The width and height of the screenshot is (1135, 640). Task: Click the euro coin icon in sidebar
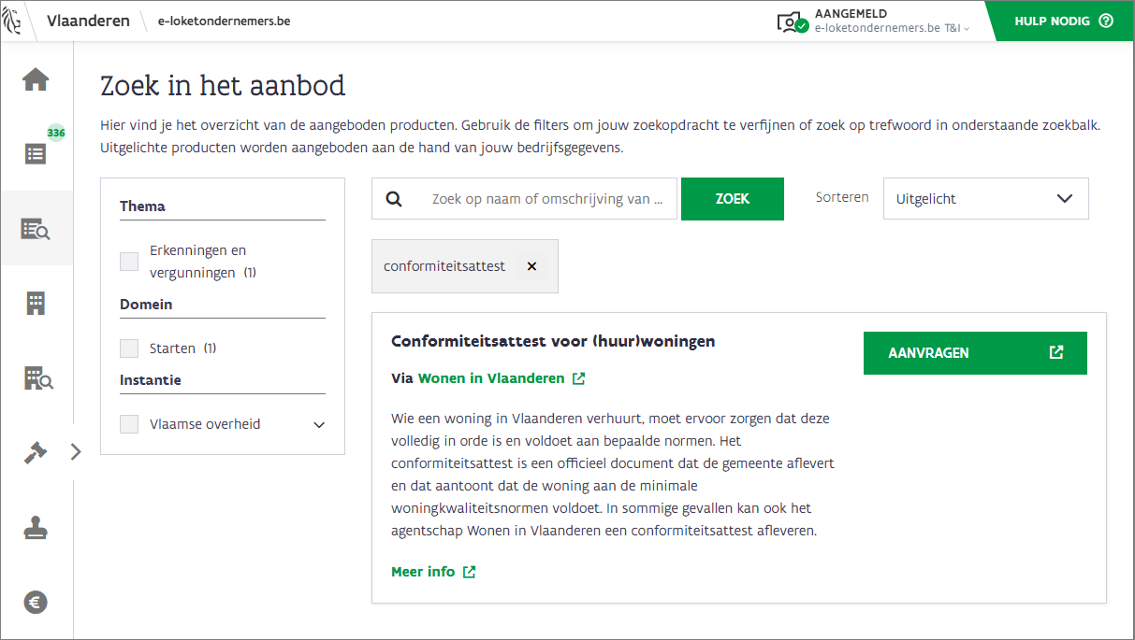pyautogui.click(x=36, y=603)
